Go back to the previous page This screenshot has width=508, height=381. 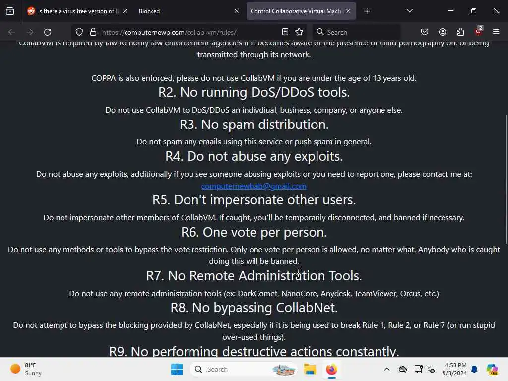pos(12,32)
